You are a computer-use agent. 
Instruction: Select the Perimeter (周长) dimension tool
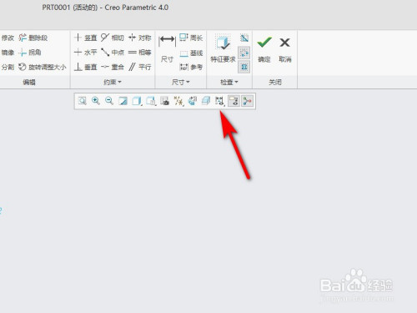coord(191,38)
